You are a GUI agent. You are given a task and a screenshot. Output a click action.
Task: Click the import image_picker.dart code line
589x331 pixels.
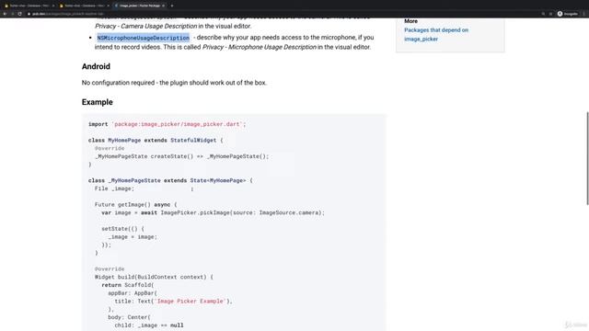pos(167,124)
